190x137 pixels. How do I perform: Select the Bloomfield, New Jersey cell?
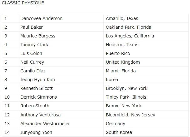coord(130,115)
